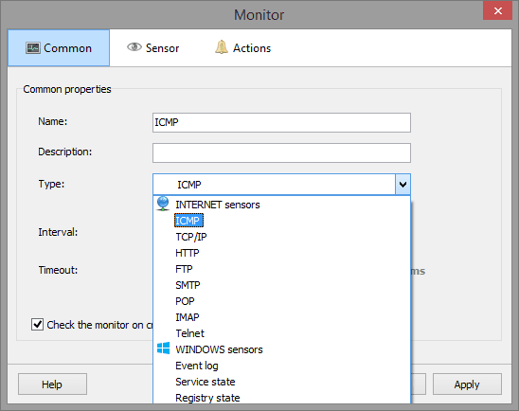Switch to the Sensor tab
519x411 pixels.
(153, 48)
